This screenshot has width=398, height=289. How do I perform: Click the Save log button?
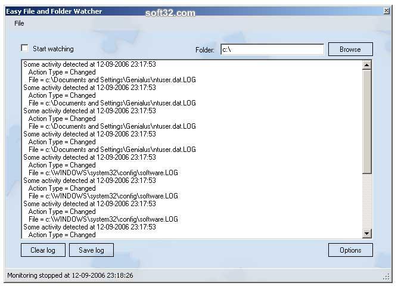(x=91, y=250)
